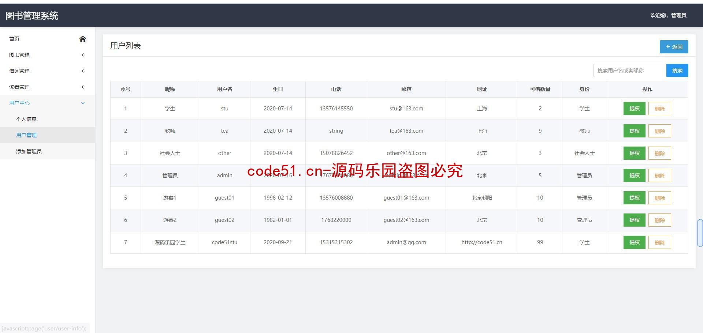This screenshot has height=333, width=703.
Task: Click the 1982-01-01 birthday cell
Action: (278, 220)
